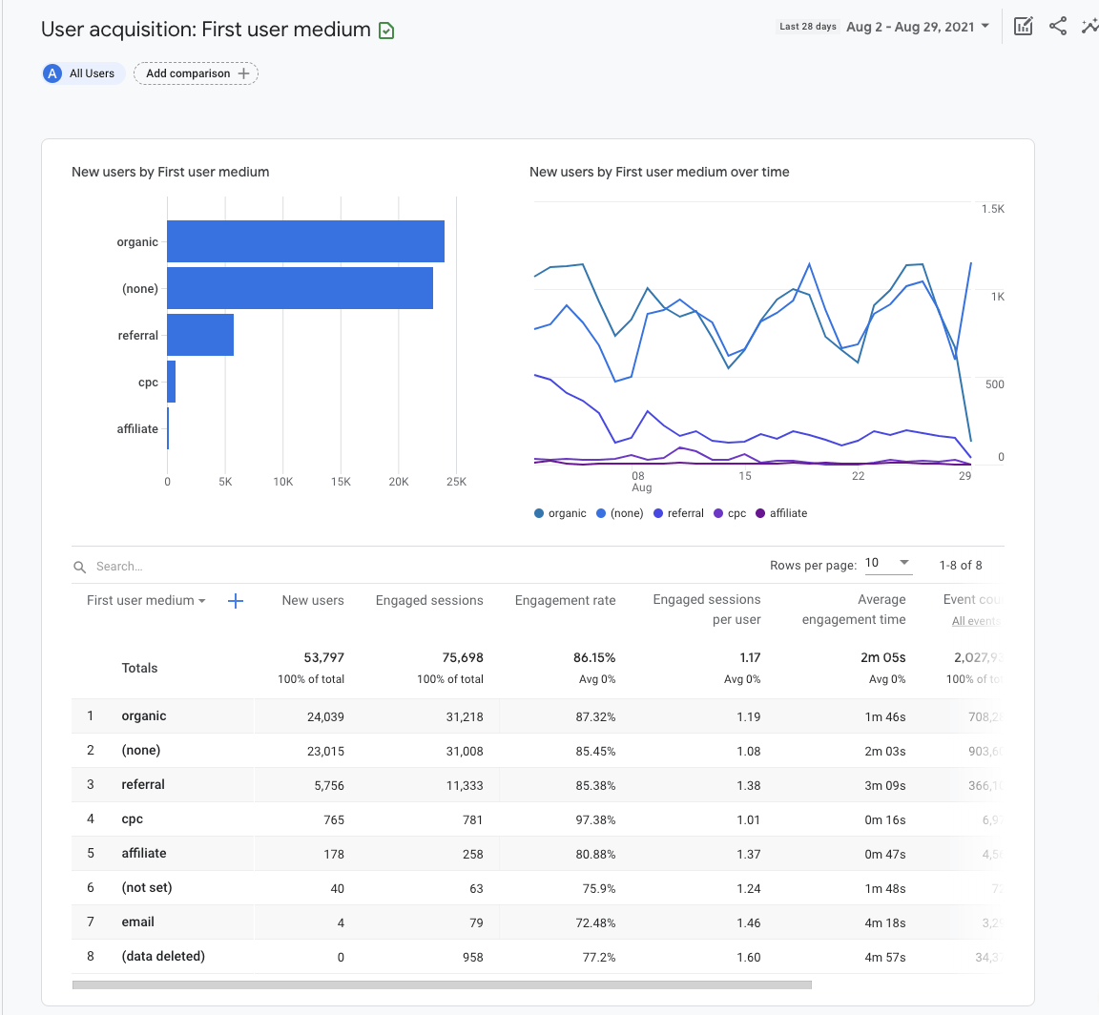Sort table by New users column
Viewport: 1099px width, 1015px height.
pos(313,601)
